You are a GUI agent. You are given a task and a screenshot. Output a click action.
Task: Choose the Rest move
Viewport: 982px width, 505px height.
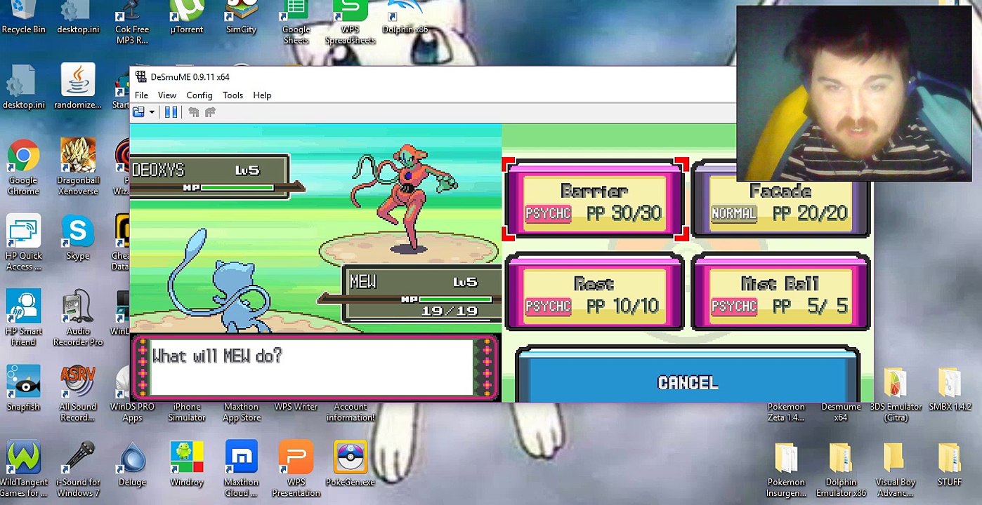coord(594,292)
